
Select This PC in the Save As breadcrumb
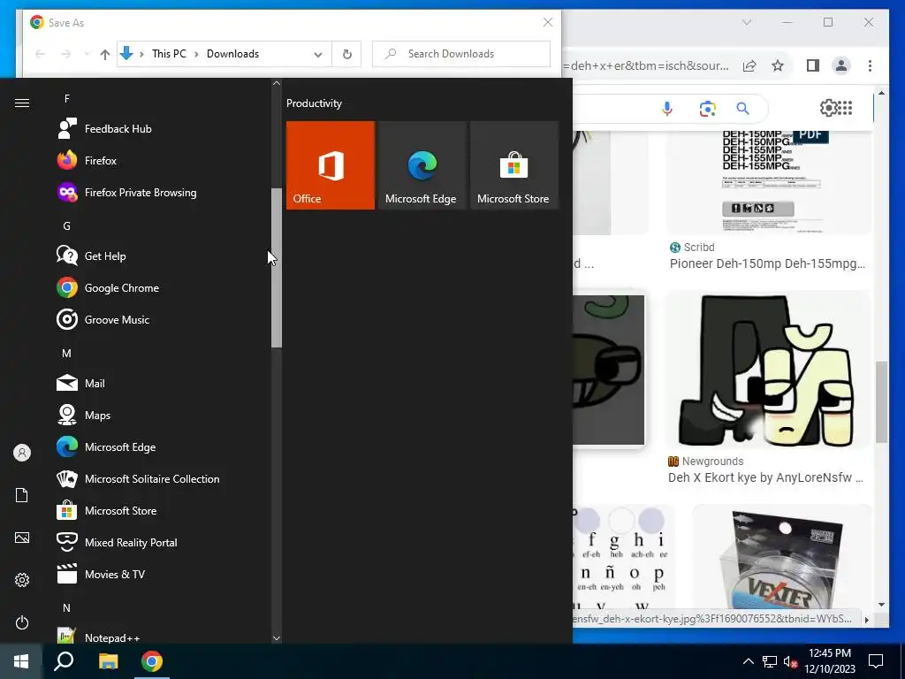(169, 54)
